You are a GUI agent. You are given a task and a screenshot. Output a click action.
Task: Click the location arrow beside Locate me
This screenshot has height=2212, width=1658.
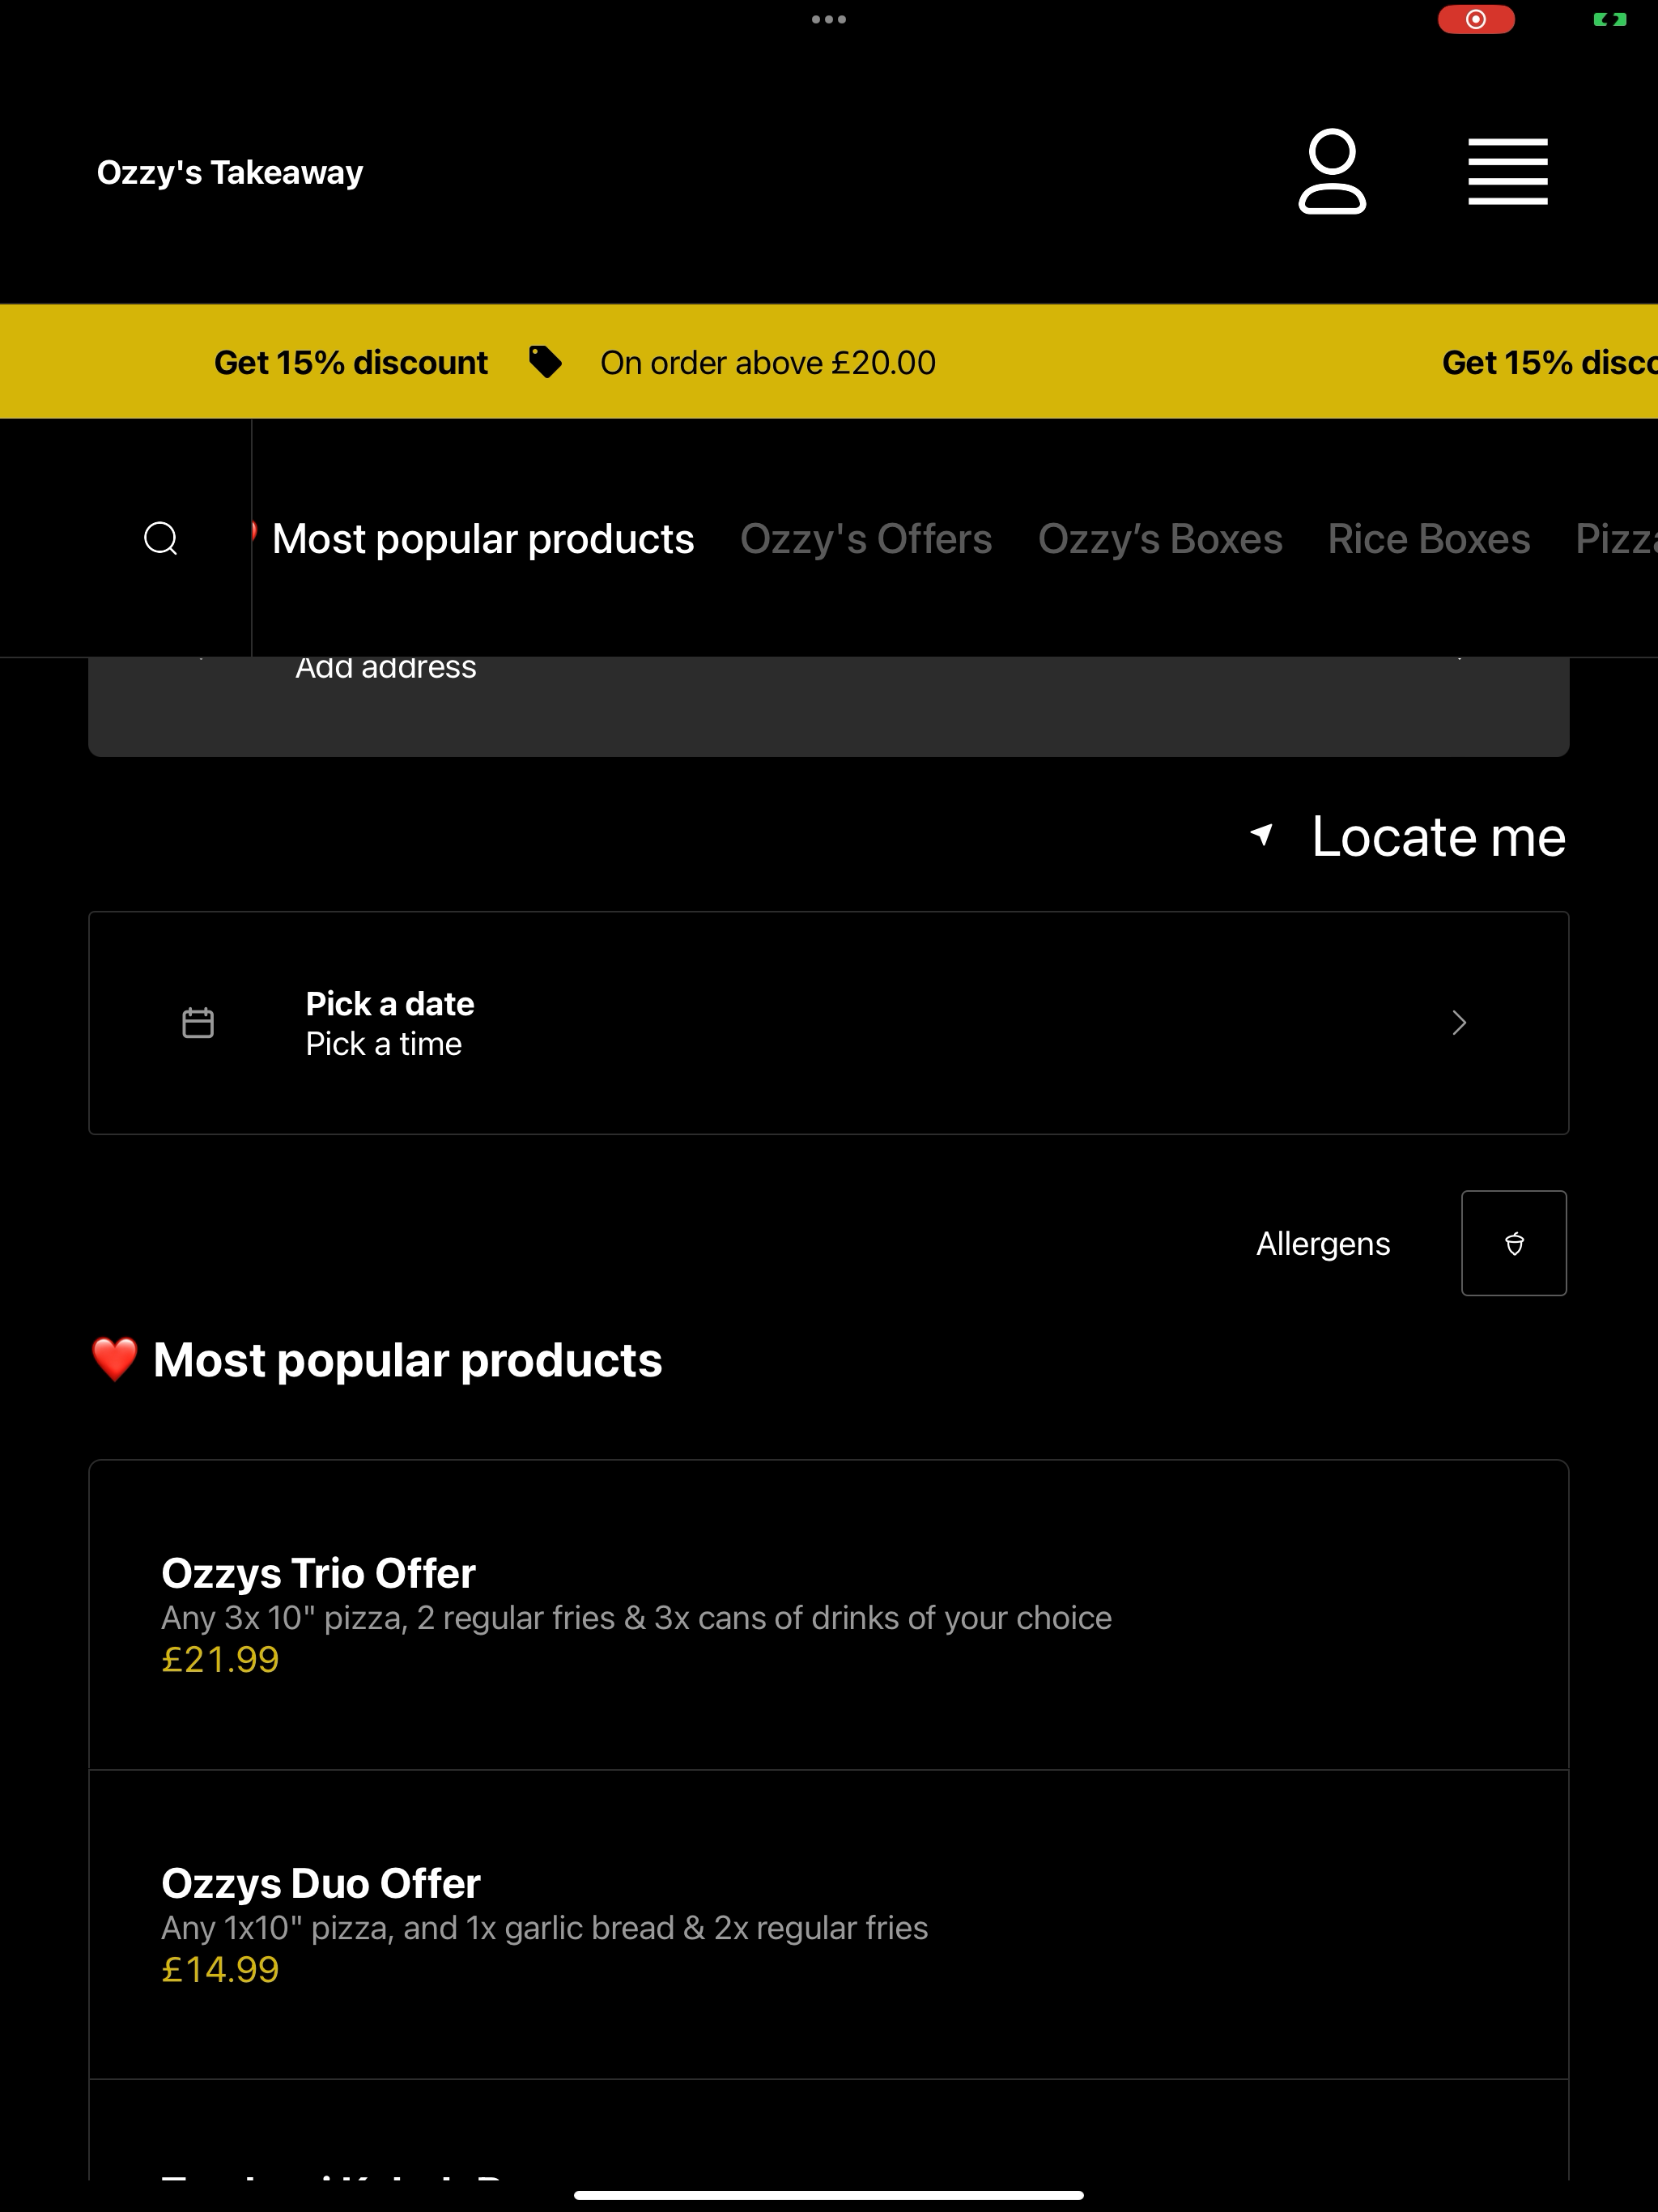pos(1262,835)
